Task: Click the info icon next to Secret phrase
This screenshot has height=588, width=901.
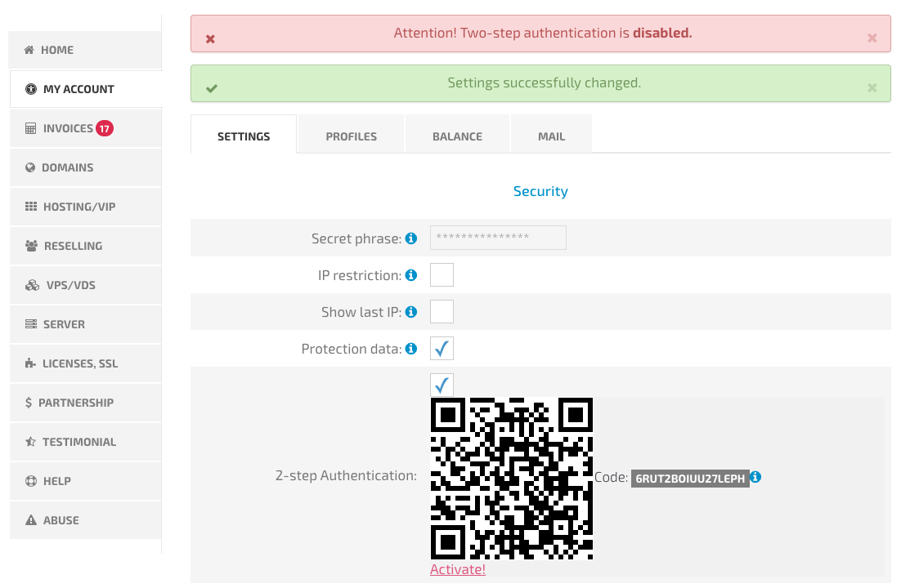Action: pos(411,238)
